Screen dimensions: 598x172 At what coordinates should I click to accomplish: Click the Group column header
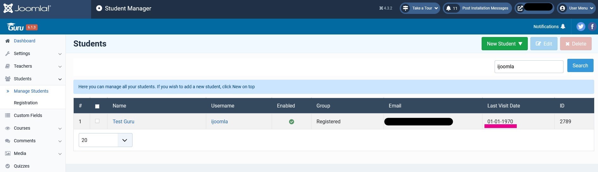pos(323,106)
